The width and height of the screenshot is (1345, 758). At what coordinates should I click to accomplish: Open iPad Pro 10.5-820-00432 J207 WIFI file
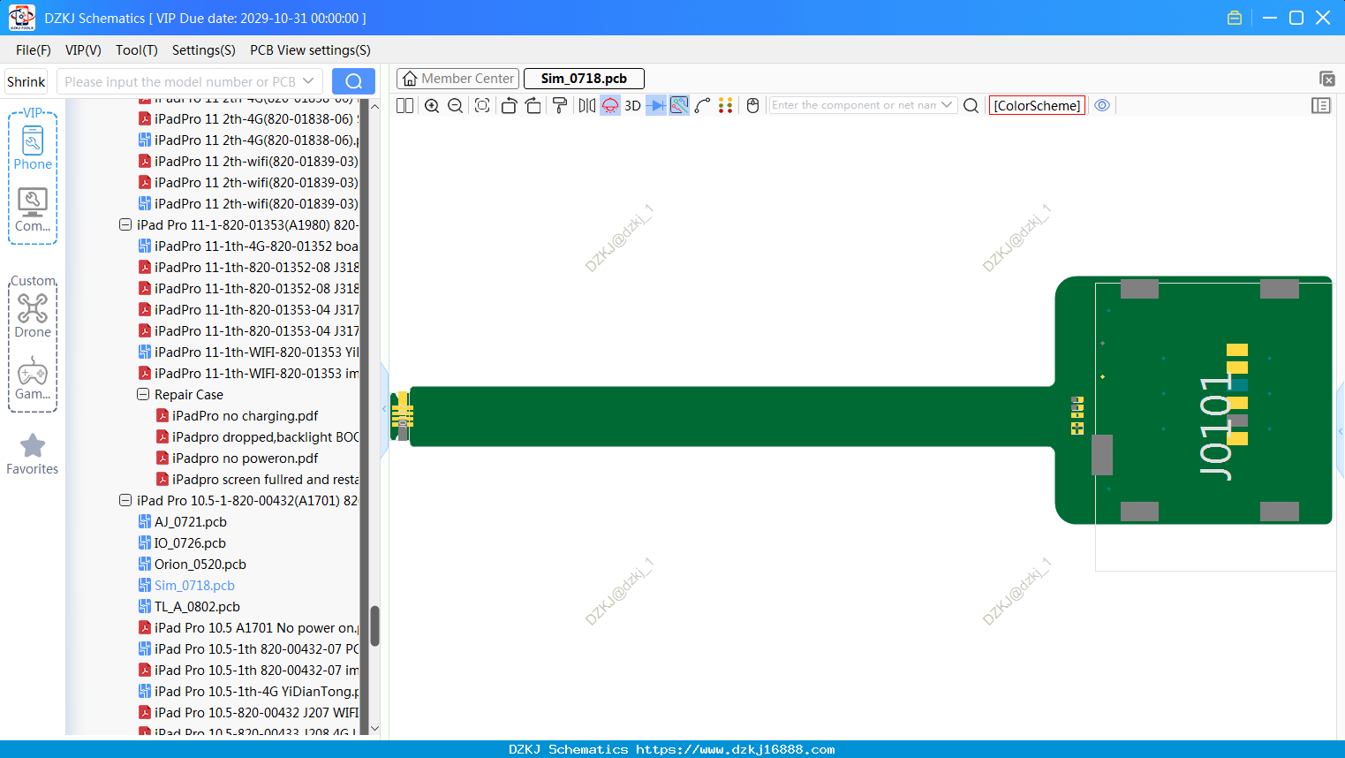[x=249, y=713]
